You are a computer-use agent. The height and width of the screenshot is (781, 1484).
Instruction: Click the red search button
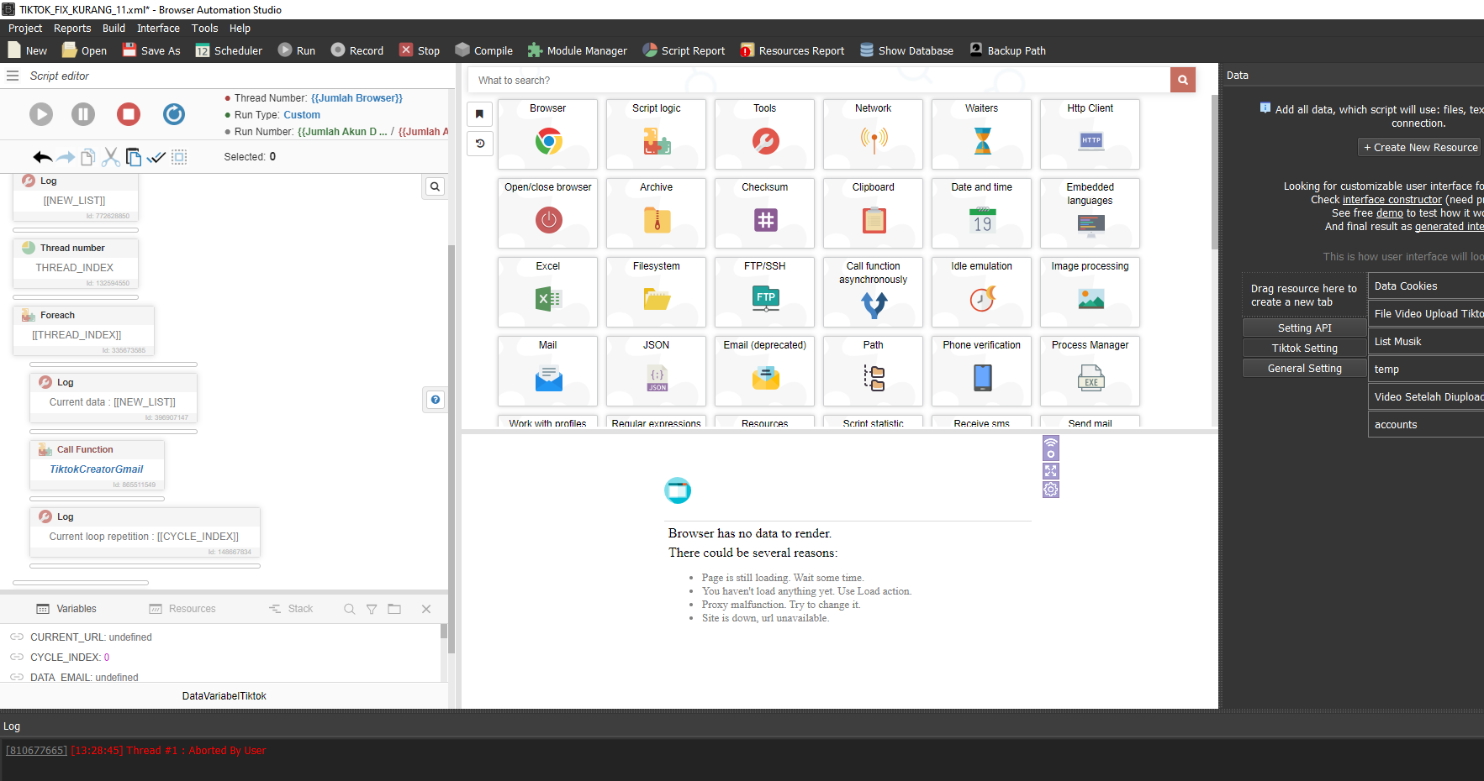(x=1182, y=81)
